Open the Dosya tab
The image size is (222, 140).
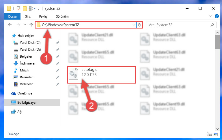(12, 16)
